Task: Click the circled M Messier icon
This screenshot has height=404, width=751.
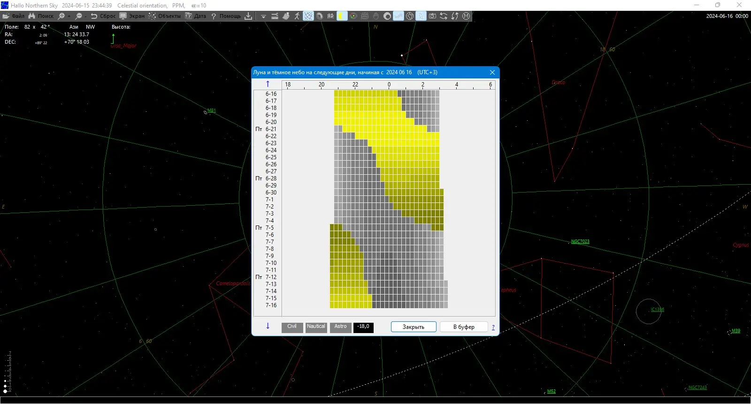Action: coord(466,16)
